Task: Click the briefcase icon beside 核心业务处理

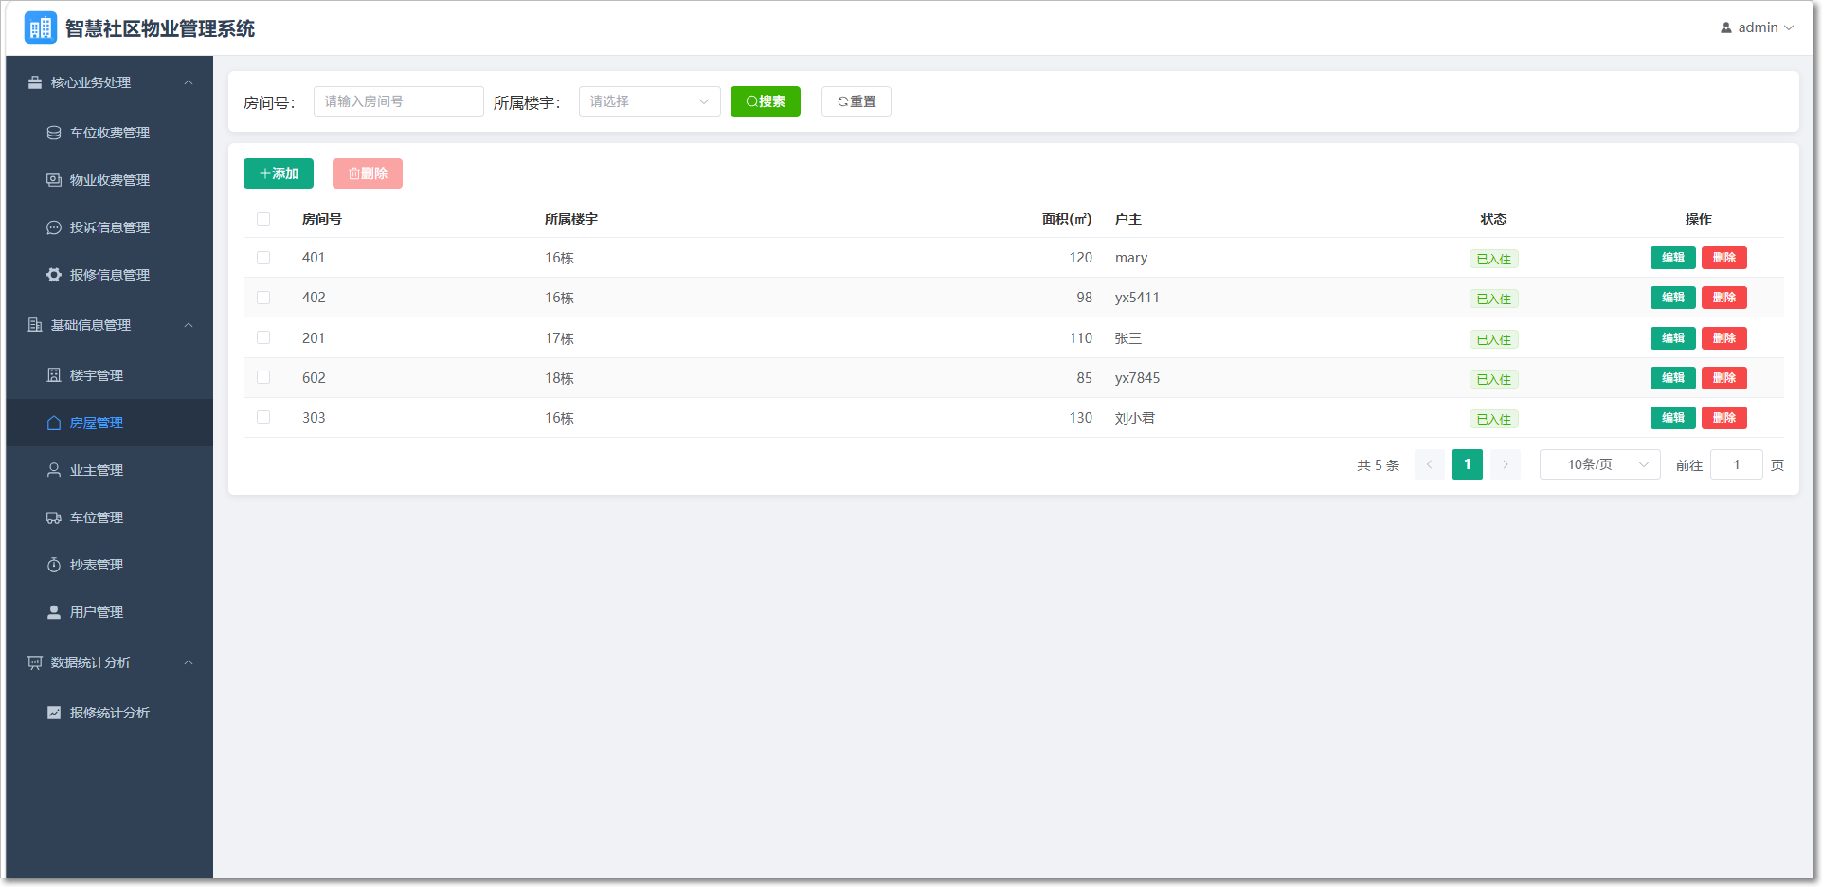Action: (35, 82)
